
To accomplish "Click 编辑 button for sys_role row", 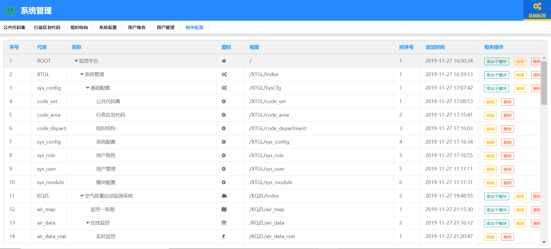I will pos(490,156).
